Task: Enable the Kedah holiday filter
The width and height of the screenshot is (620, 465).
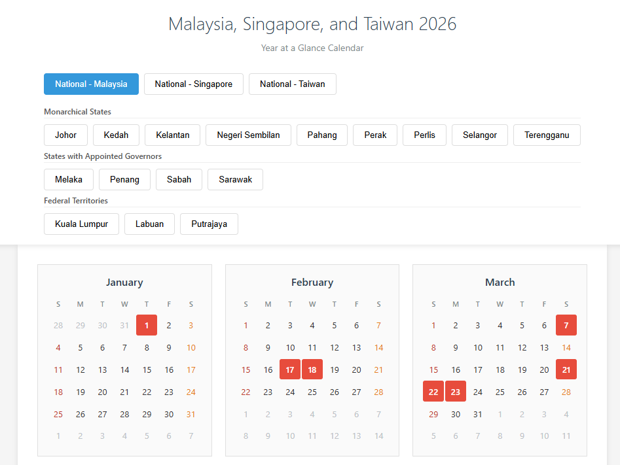Action: (116, 135)
